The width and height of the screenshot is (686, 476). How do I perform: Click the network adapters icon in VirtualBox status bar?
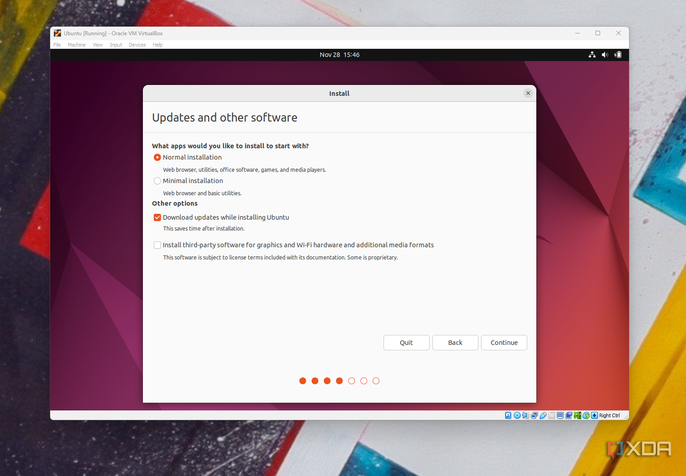535,415
